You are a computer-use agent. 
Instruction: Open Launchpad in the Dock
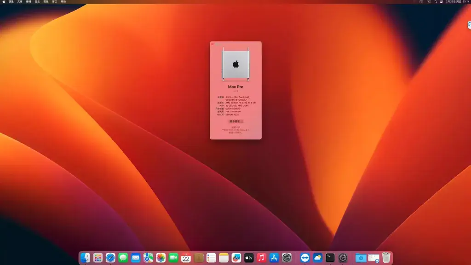pos(98,258)
